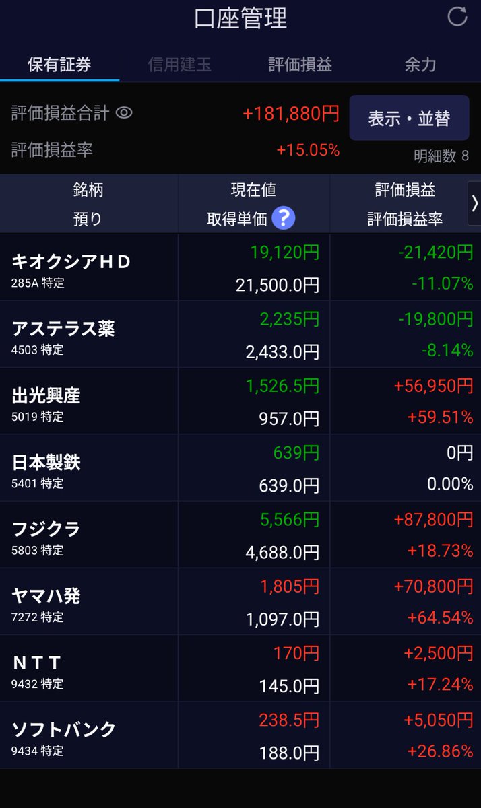
Task: Open the フジクラ holding row
Action: point(241,535)
